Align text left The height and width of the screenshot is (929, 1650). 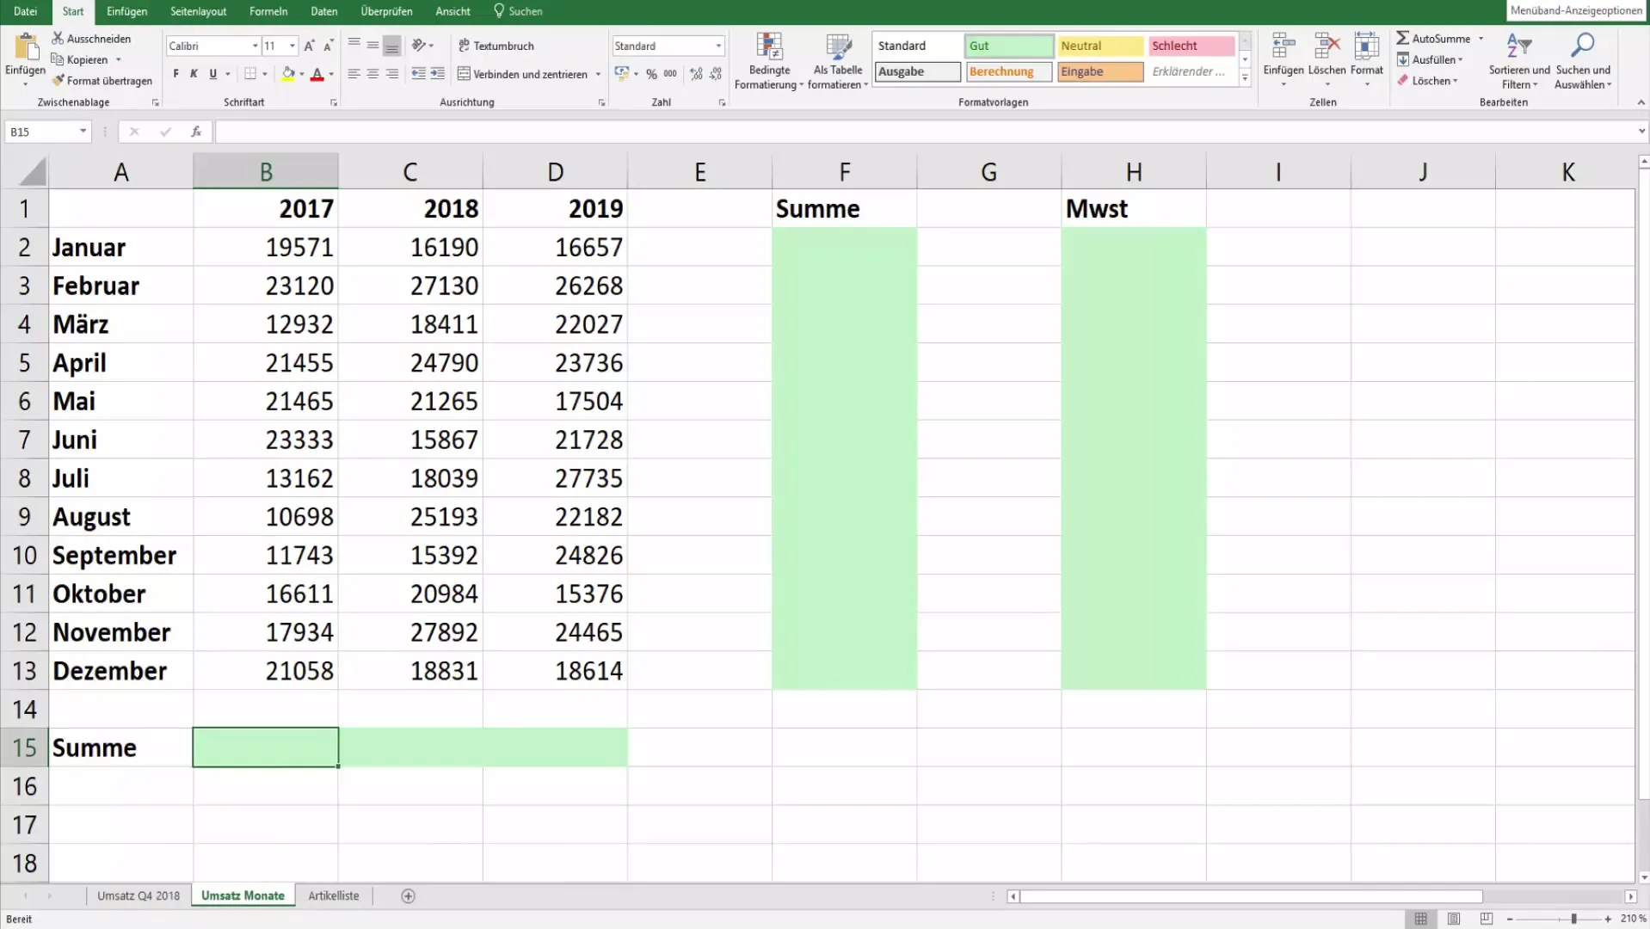click(354, 74)
